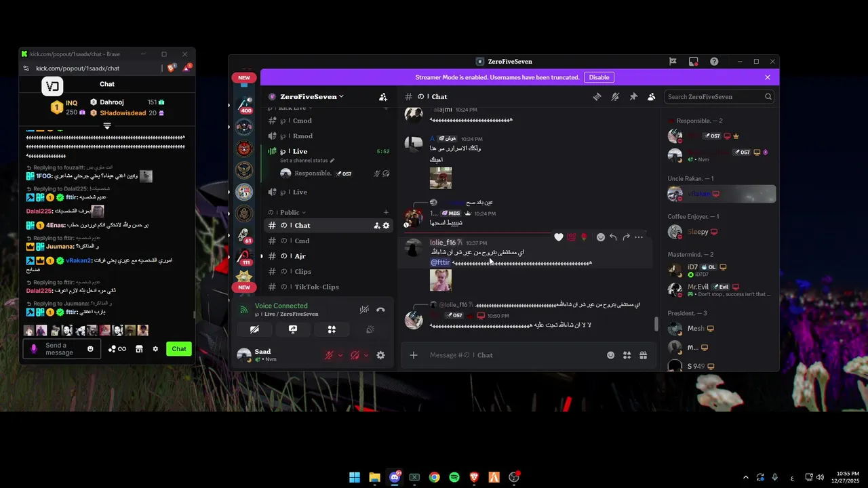Open emoji picker in Discord message box
868x488 pixels.
pos(610,355)
